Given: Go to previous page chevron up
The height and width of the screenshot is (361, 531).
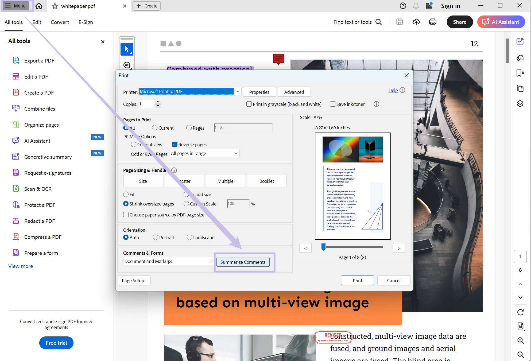Looking at the screenshot, I should pyautogui.click(x=520, y=284).
